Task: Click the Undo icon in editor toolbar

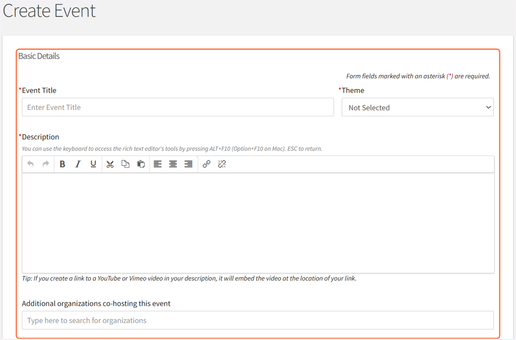Action: coord(31,164)
